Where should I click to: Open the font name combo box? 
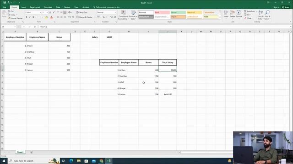coord(33,12)
